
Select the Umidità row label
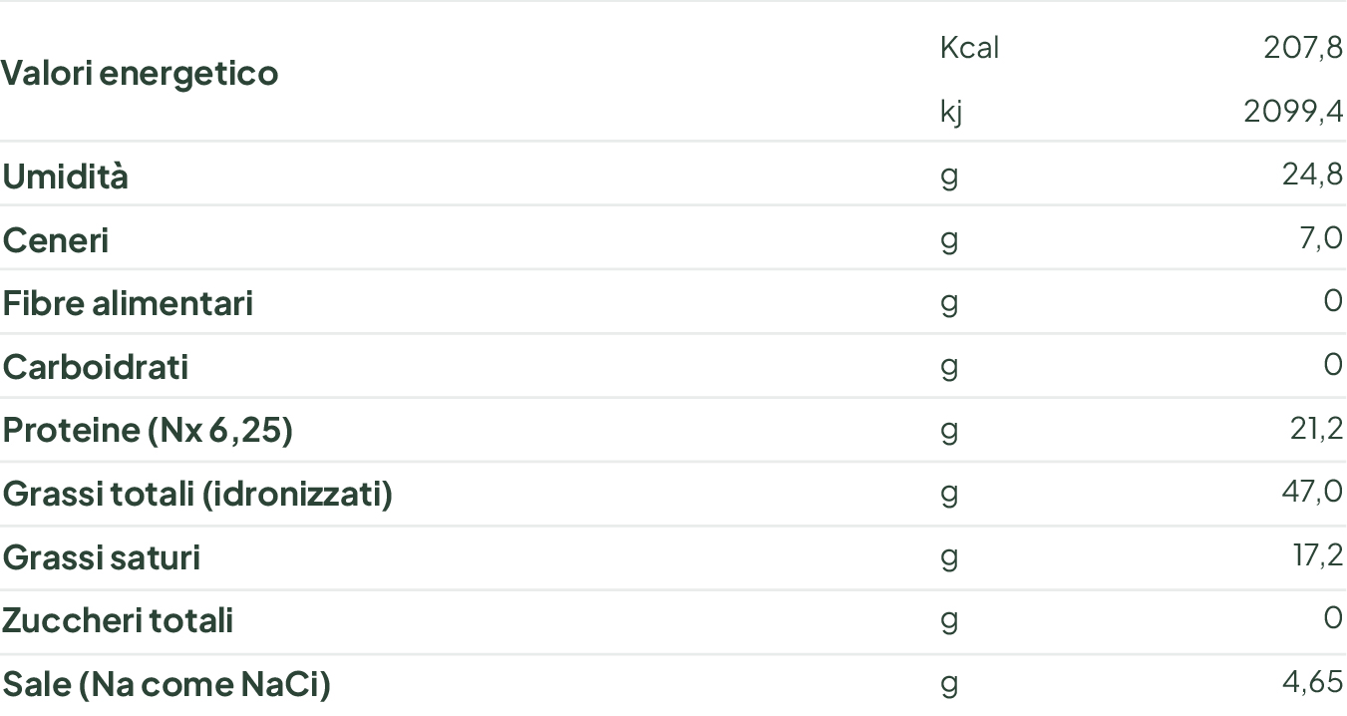pos(66,176)
